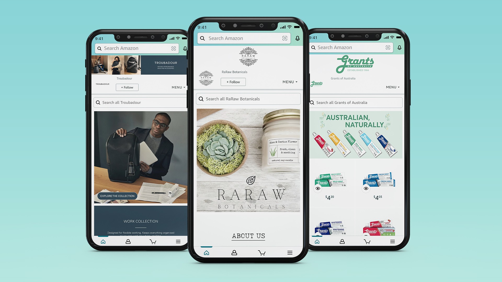The width and height of the screenshot is (502, 282).
Task: Expand MENU dropdown on Grants of Australia
Action: coord(393,87)
